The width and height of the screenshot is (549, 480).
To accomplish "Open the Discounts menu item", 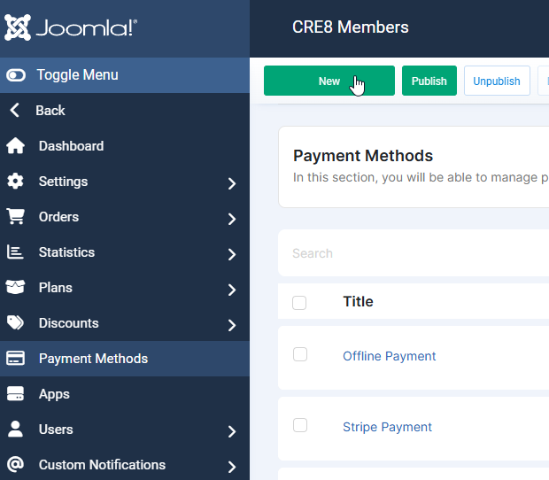I will [125, 322].
